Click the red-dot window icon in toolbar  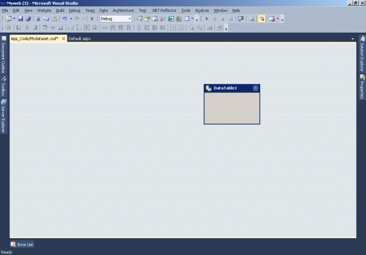[272, 19]
